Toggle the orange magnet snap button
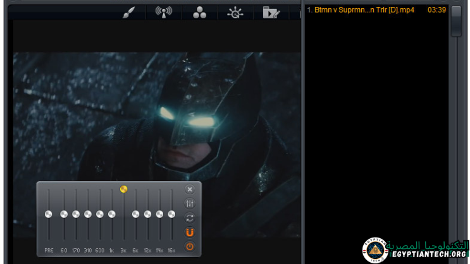Screen dimensions: 470x264 [190, 232]
